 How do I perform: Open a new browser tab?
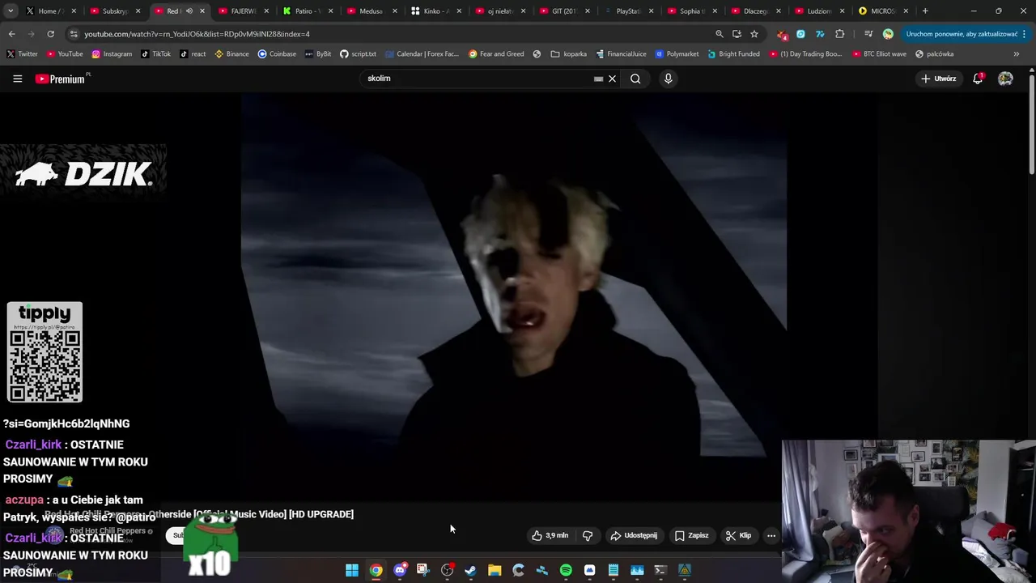(x=925, y=11)
